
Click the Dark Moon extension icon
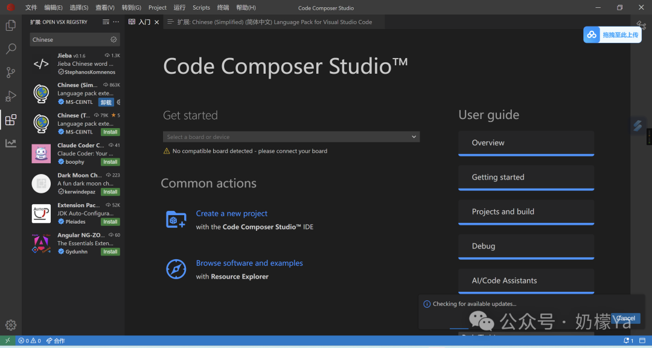point(41,184)
